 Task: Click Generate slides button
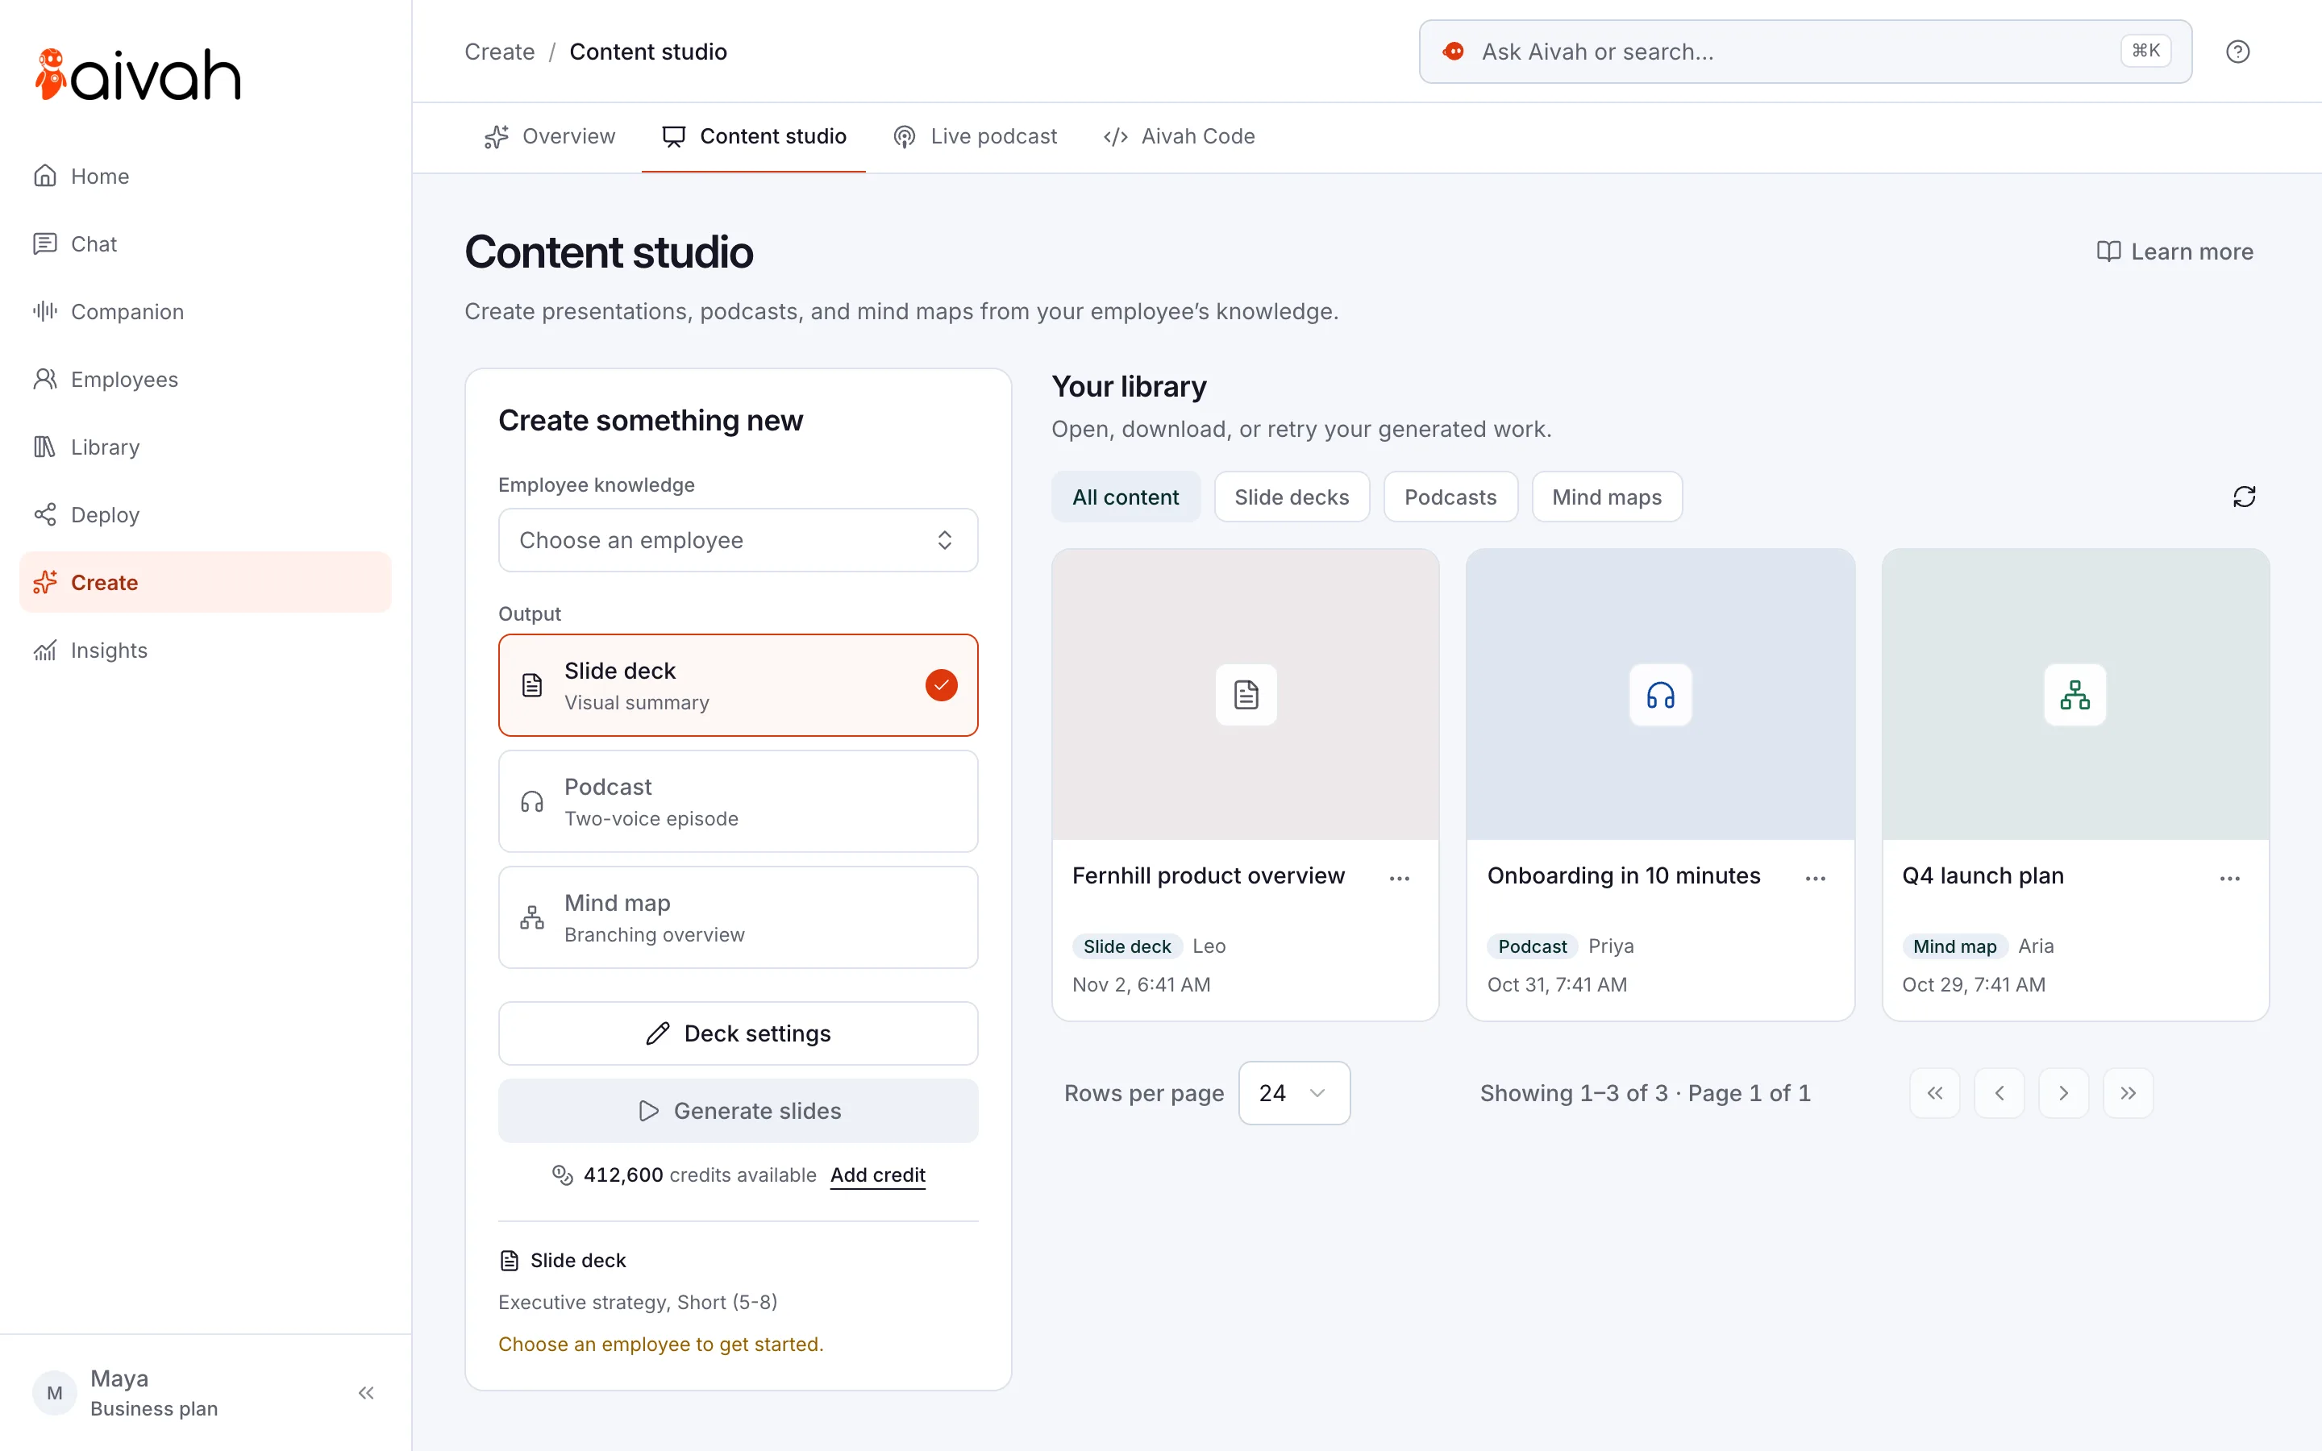(x=738, y=1110)
